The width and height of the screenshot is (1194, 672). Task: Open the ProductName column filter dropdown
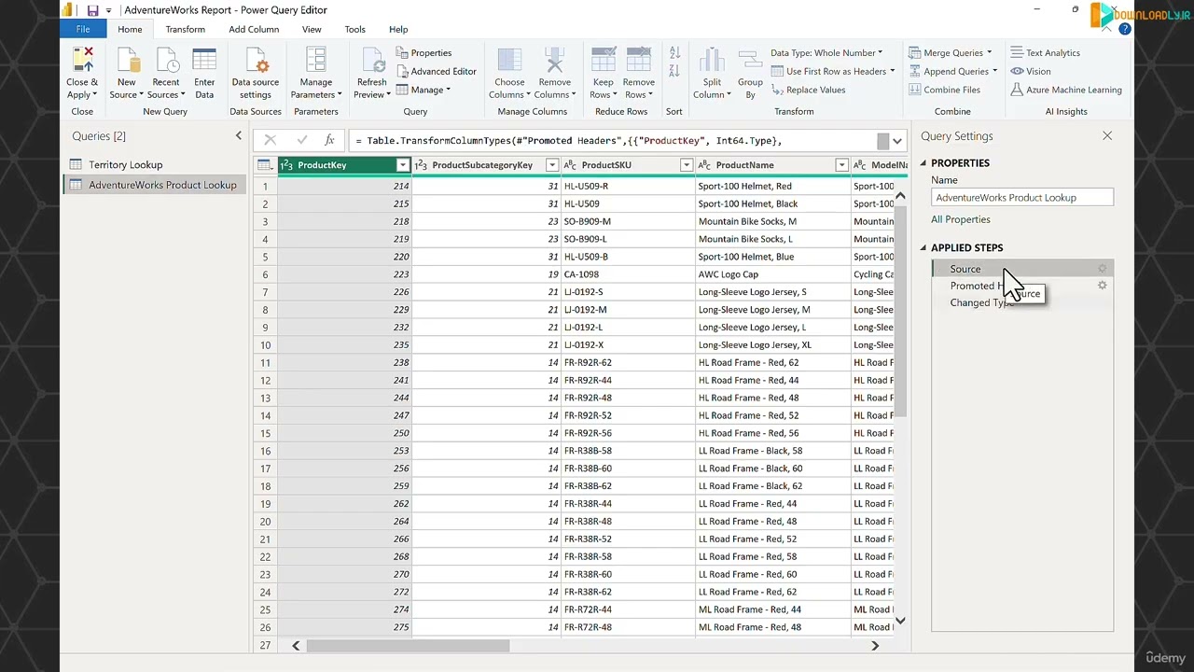pos(841,165)
